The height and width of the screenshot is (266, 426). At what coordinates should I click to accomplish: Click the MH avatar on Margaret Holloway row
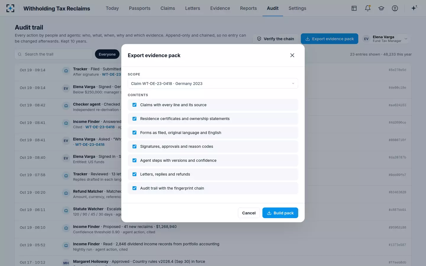click(66, 263)
